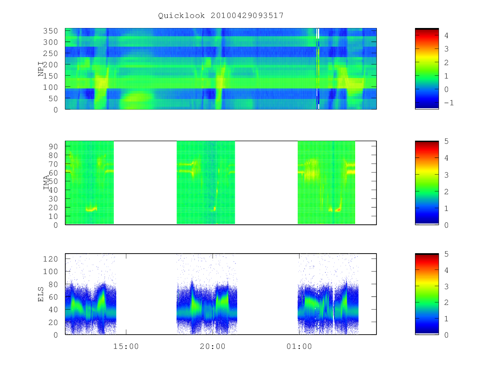Click the plot title Quicklook 20100429093517
Viewport: 502px width, 376px height.
(221, 16)
